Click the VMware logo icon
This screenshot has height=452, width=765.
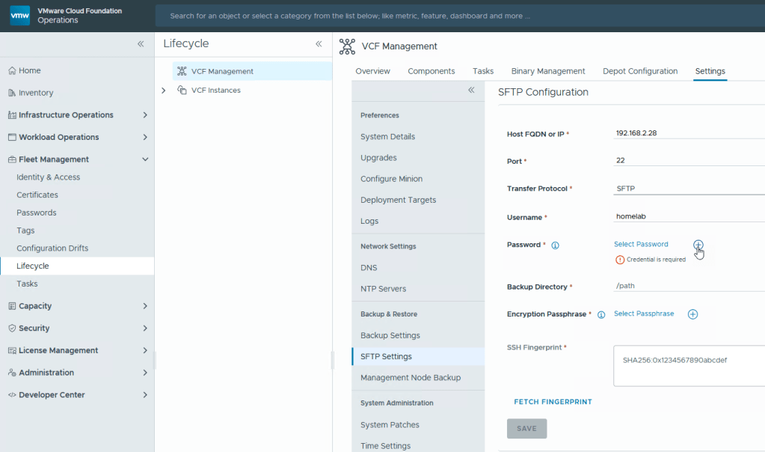click(19, 15)
